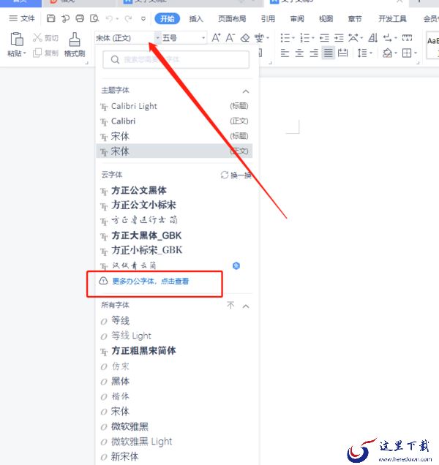Click the bullet list icon
The width and height of the screenshot is (439, 465).
coord(285,38)
